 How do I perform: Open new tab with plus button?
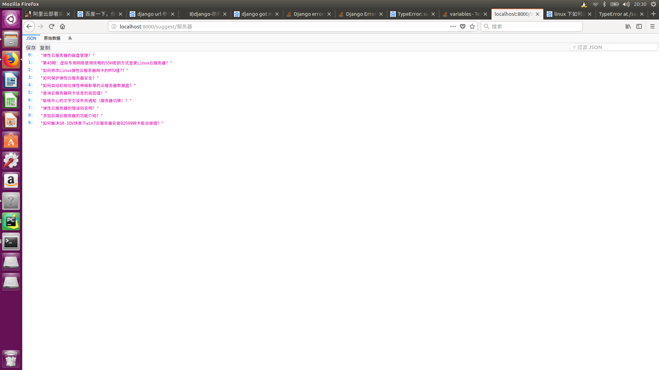point(653,14)
